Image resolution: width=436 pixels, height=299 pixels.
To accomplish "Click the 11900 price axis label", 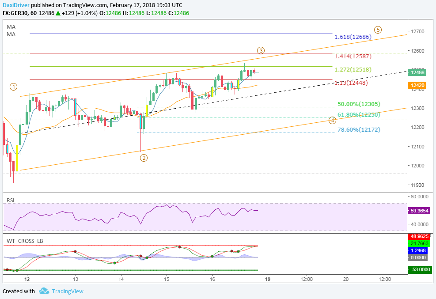I will pyautogui.click(x=417, y=185).
